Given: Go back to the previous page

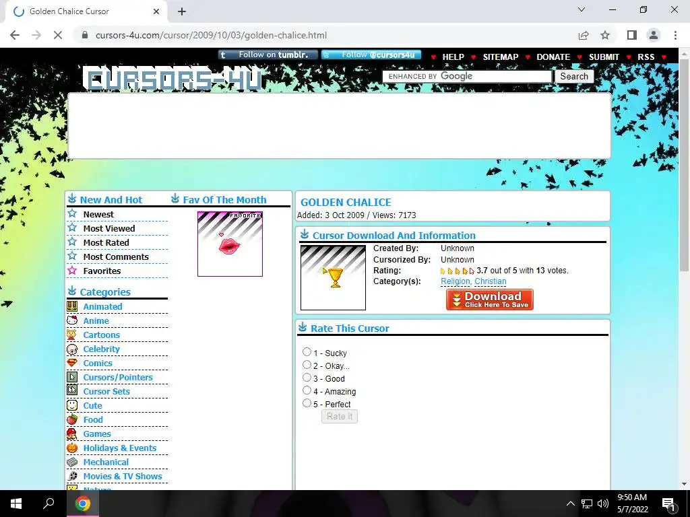Looking at the screenshot, I should coord(15,35).
